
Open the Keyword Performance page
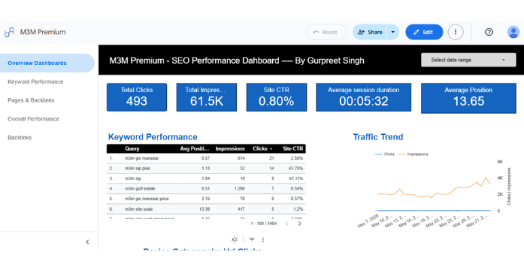(x=35, y=82)
